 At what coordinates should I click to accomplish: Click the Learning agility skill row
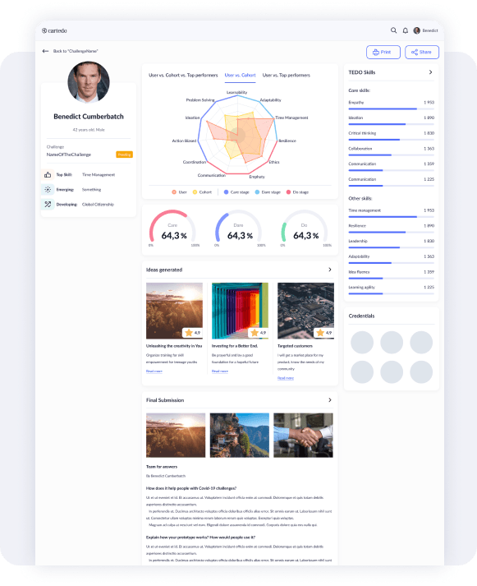391,289
